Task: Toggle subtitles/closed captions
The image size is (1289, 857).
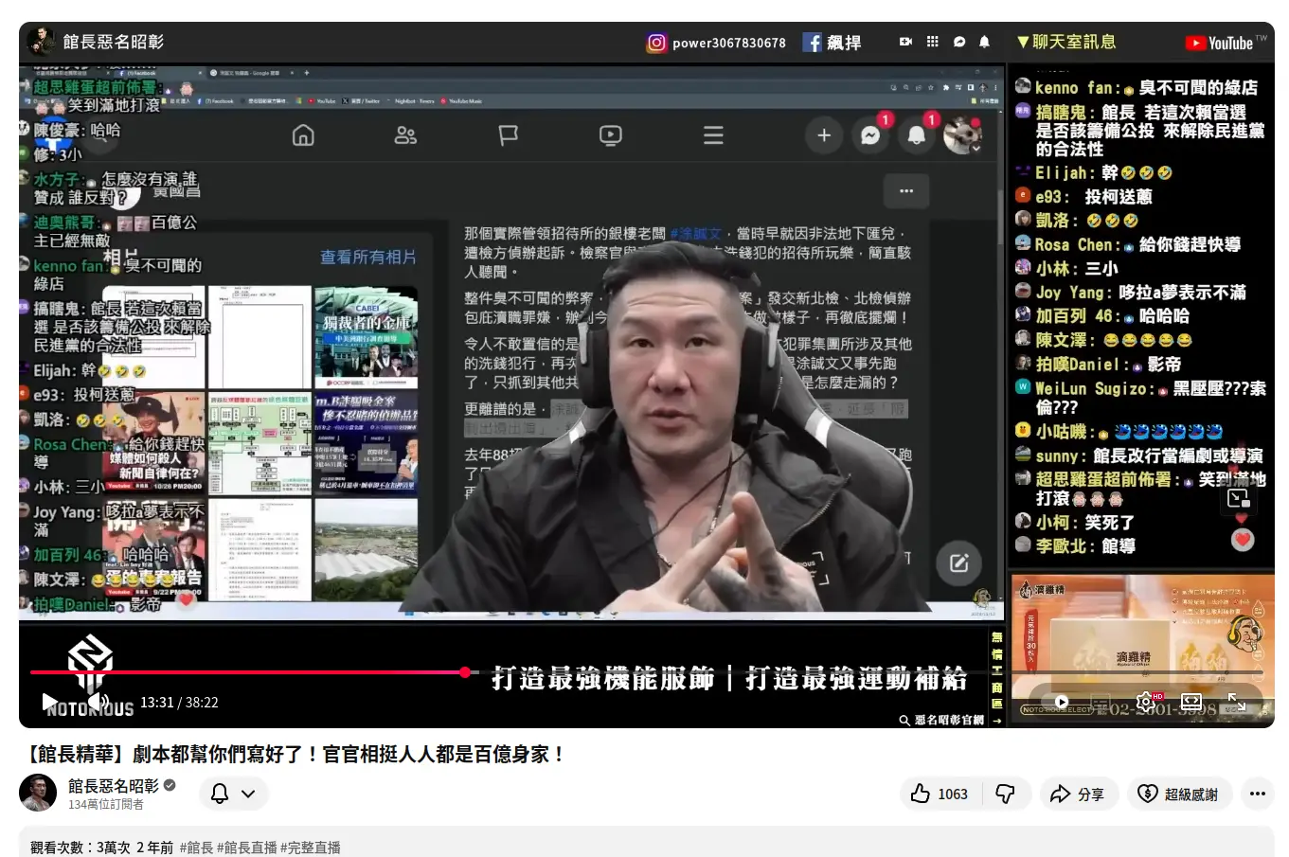Action: pos(1100,702)
